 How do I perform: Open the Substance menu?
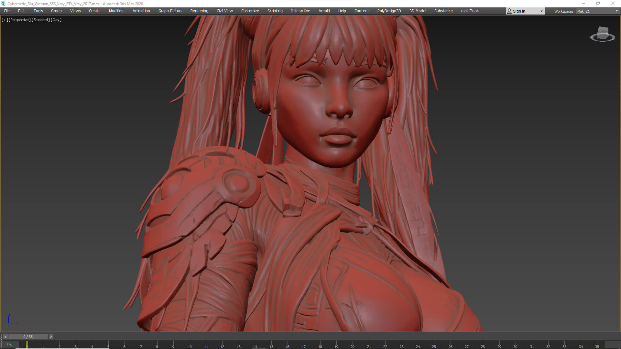(x=443, y=11)
